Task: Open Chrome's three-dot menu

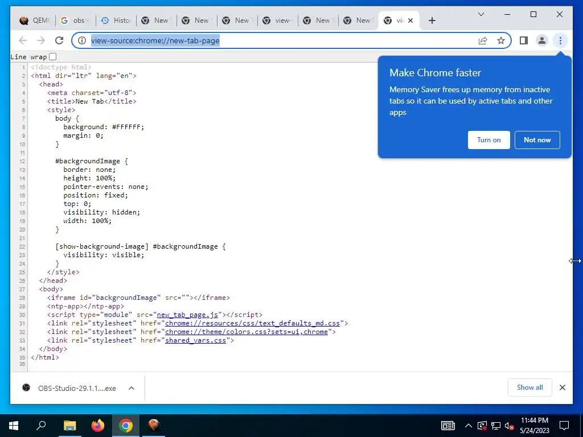Action: (x=560, y=40)
